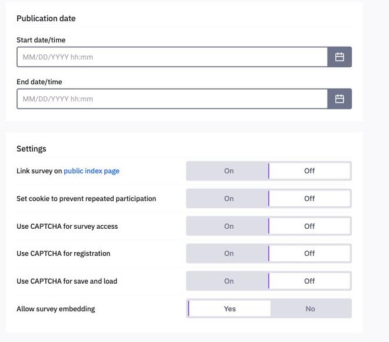Viewport: 389px width, 342px height.
Task: Select Off for link survey on public index
Action: pos(309,171)
